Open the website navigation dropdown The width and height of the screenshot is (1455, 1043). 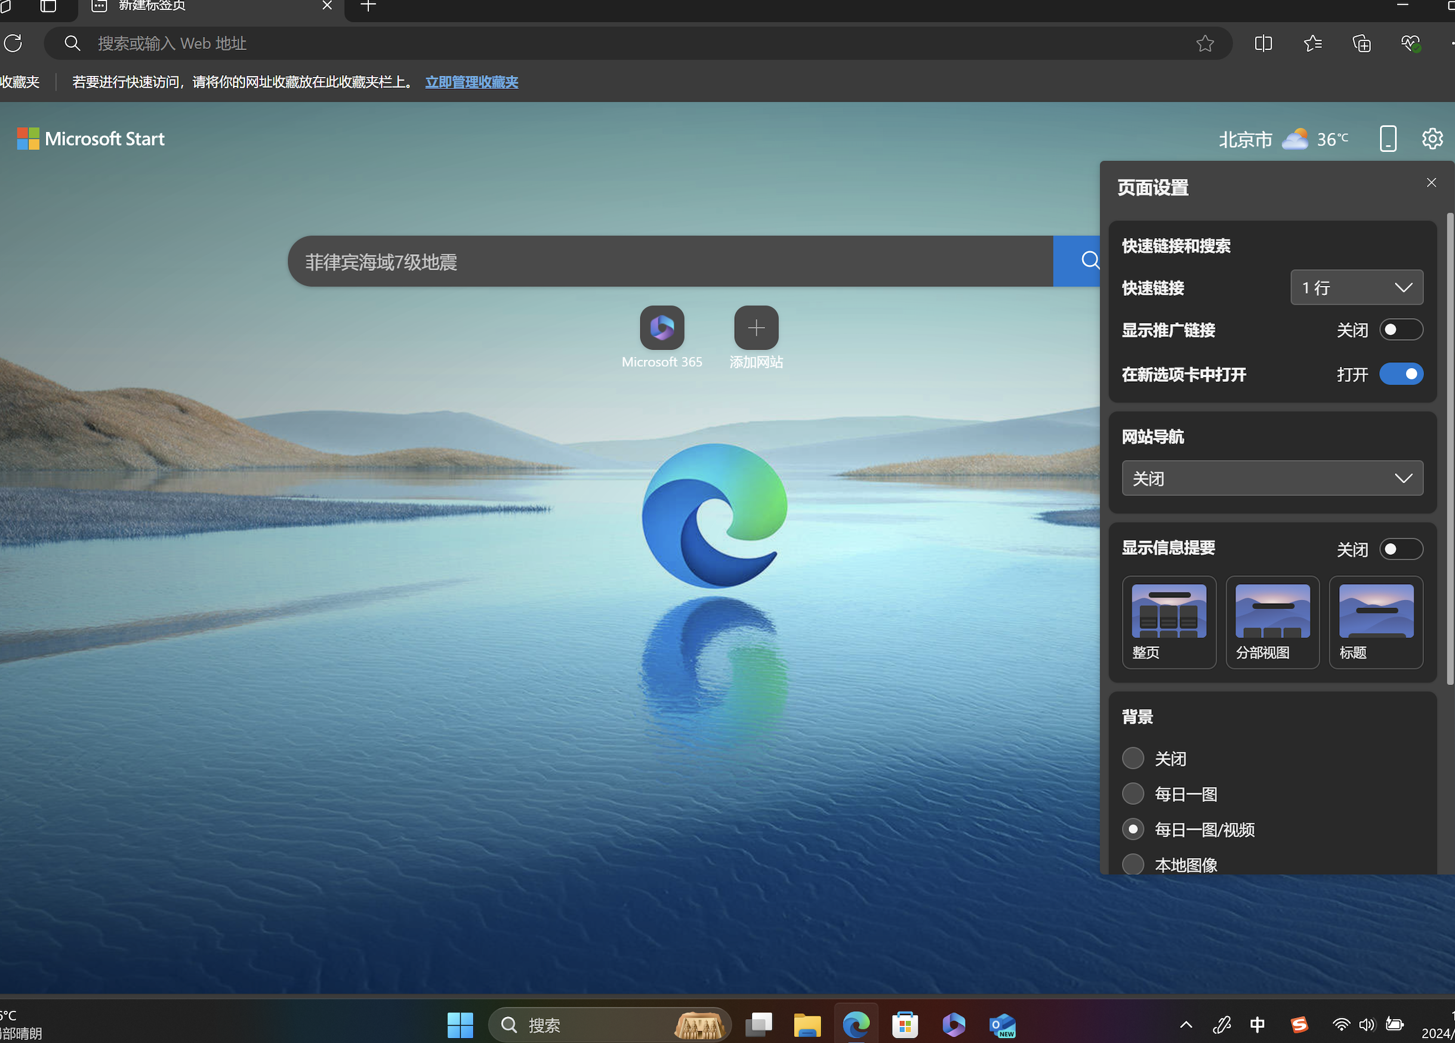[1272, 478]
